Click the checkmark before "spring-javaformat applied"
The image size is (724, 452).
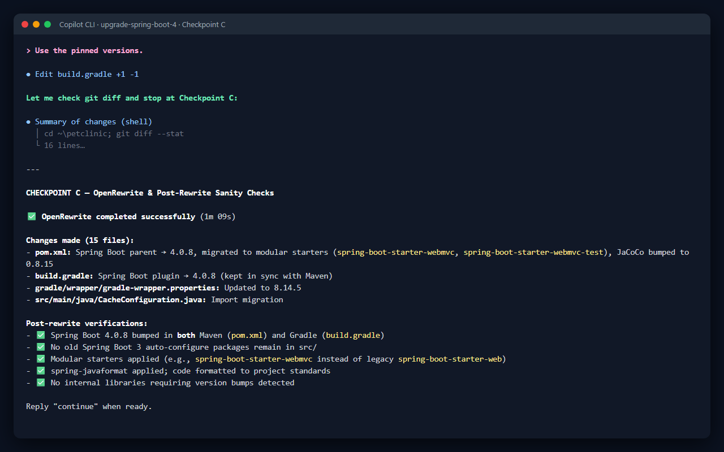[x=41, y=371]
